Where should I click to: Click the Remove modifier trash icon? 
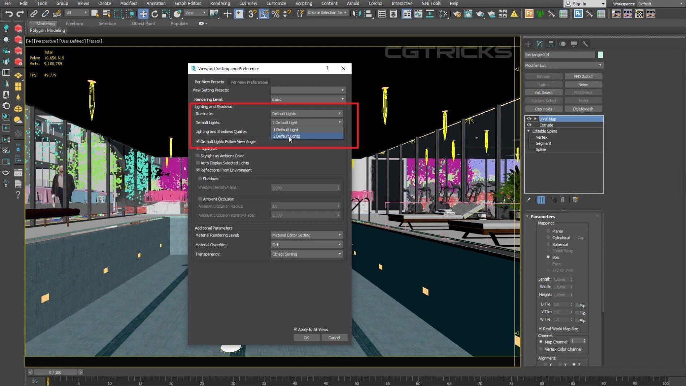click(563, 200)
